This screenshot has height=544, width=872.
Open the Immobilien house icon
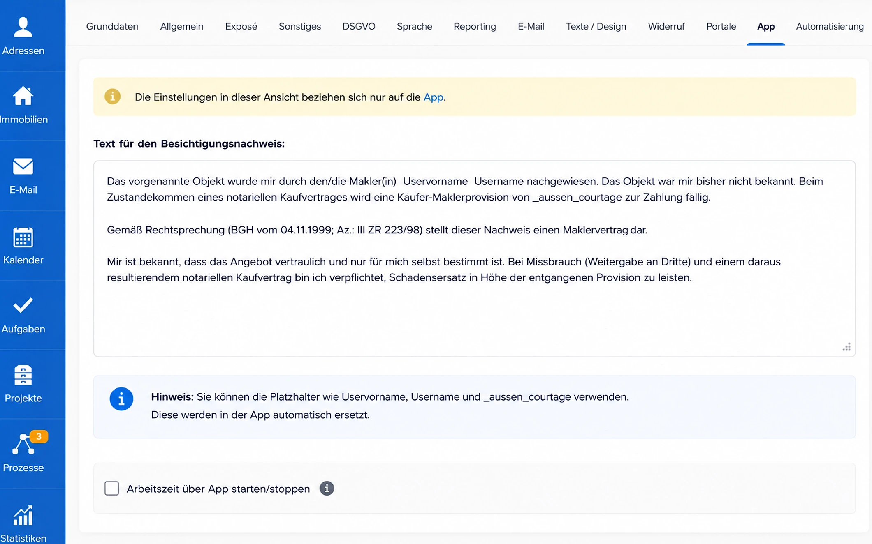(23, 96)
